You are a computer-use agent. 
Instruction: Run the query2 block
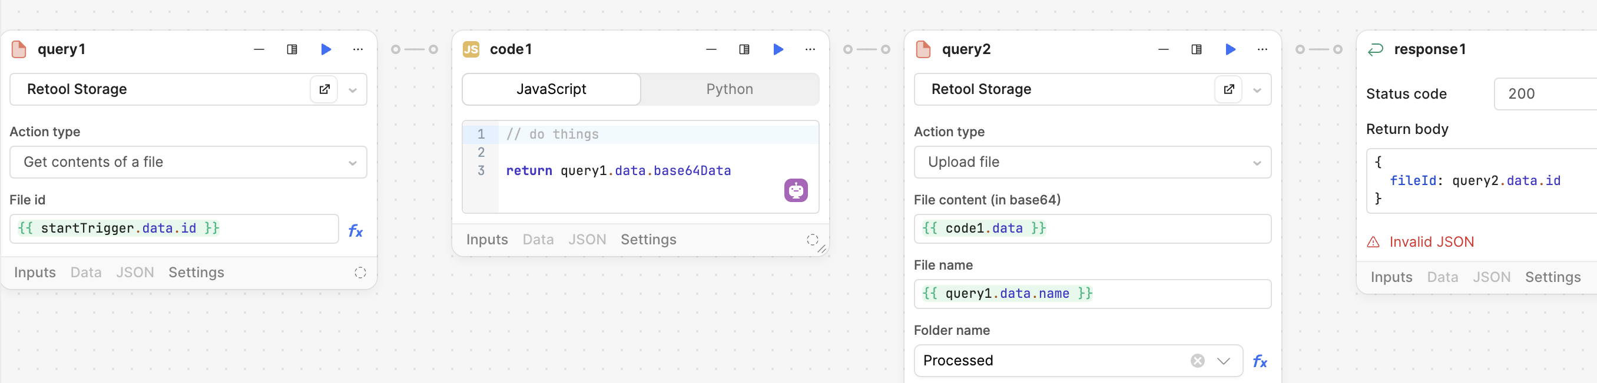pyautogui.click(x=1231, y=49)
